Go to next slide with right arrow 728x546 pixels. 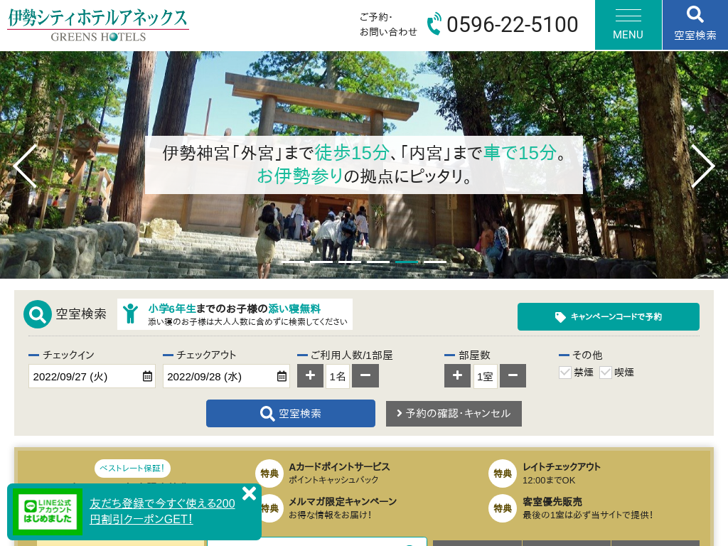pos(703,166)
